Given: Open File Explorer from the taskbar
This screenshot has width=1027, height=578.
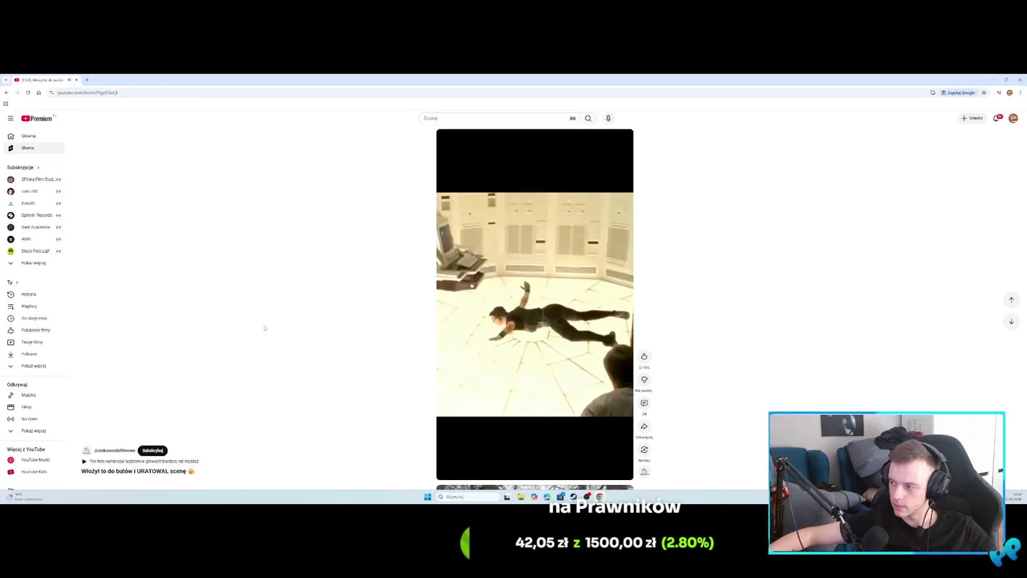Looking at the screenshot, I should (x=521, y=497).
